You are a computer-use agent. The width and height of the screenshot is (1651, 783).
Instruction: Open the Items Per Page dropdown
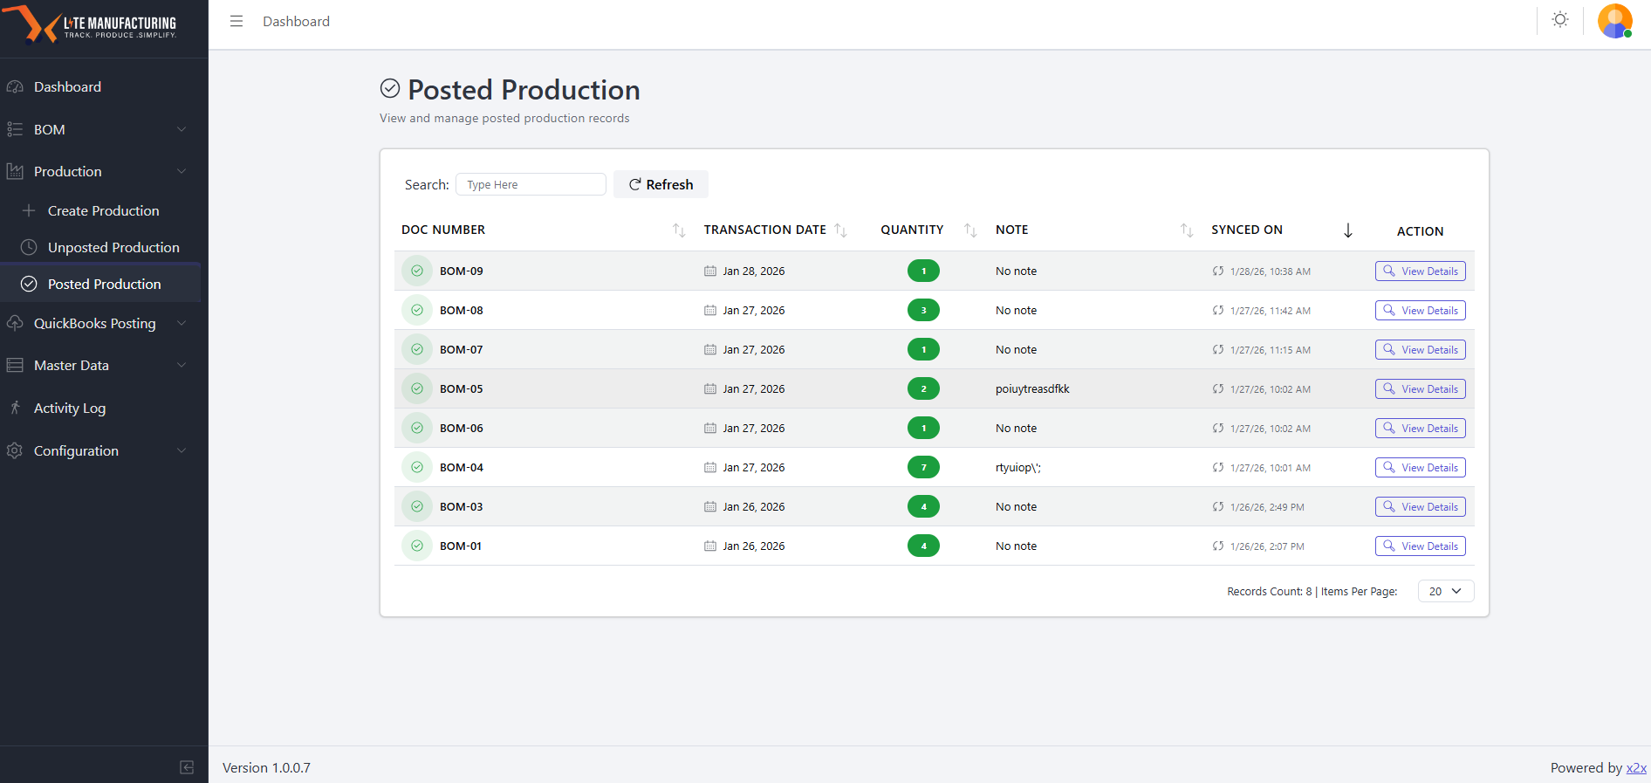pos(1446,591)
